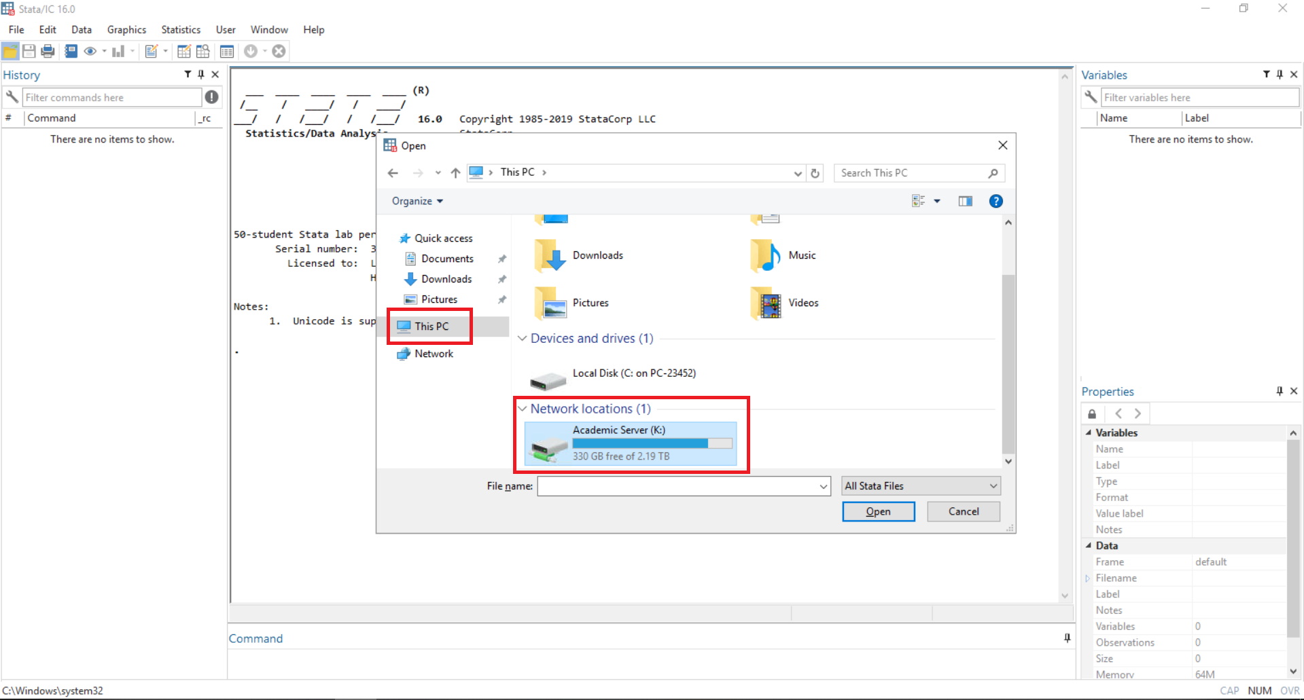Open the All Stata Files type dropdown
The image size is (1304, 700).
(921, 486)
